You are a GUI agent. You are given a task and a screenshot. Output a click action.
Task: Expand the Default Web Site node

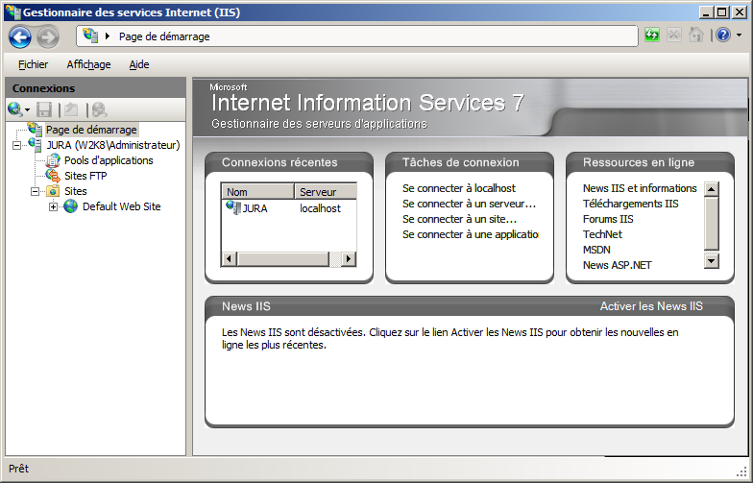pos(53,206)
